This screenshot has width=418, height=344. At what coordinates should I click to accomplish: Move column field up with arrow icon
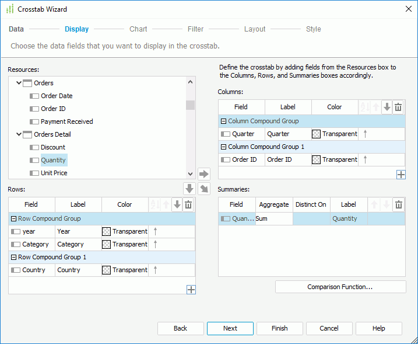376,107
